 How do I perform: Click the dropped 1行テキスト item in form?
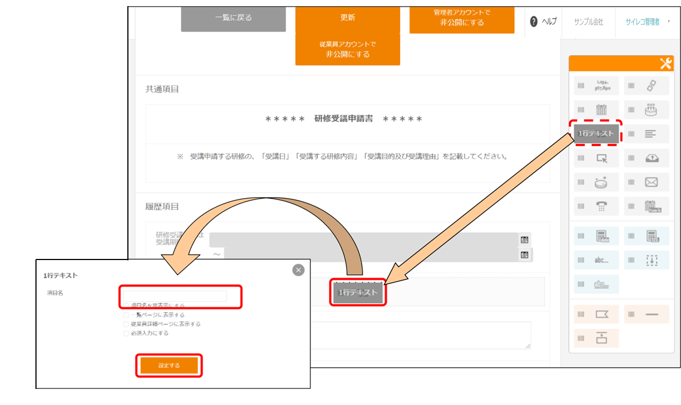(358, 292)
